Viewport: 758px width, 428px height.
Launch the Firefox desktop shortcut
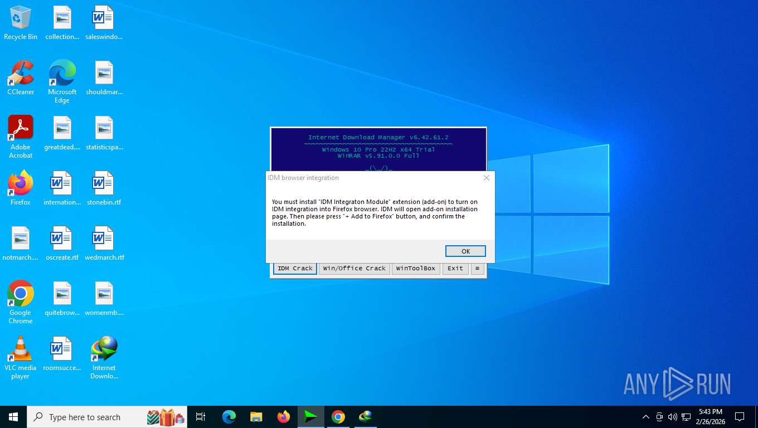click(21, 188)
